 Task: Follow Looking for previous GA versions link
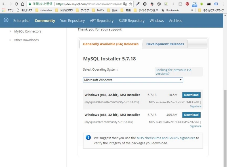click(173, 72)
